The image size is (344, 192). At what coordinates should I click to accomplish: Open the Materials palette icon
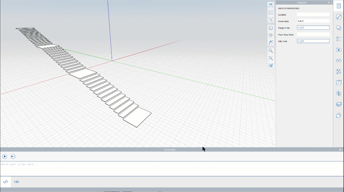pyautogui.click(x=339, y=17)
